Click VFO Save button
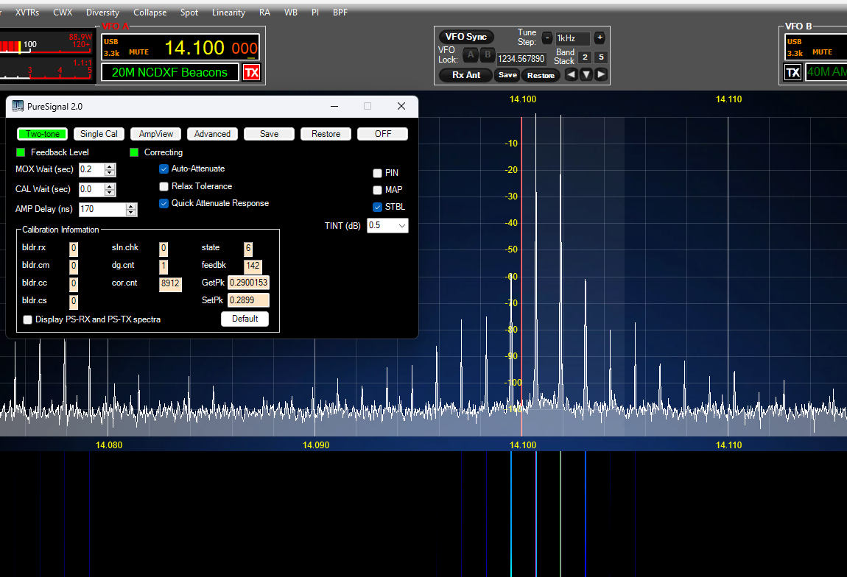Screen dimensions: 847x577 (507, 75)
